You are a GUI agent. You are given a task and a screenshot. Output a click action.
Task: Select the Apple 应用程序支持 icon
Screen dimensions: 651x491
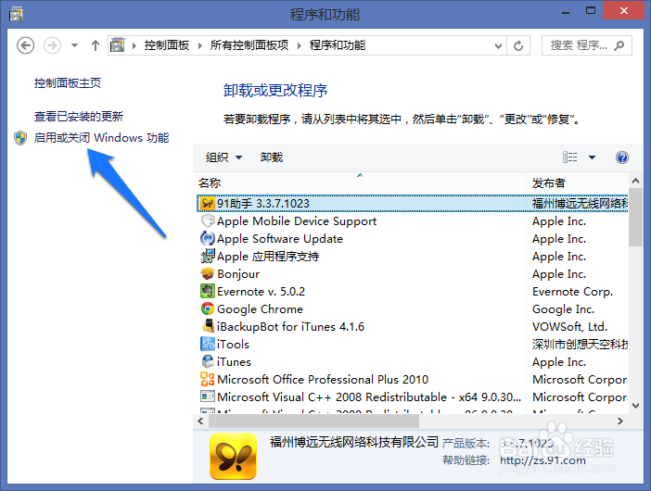(207, 257)
